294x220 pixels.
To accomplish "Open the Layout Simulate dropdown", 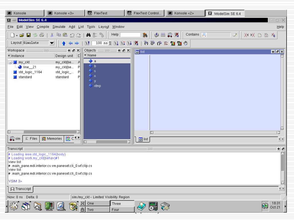I will pos(52,43).
